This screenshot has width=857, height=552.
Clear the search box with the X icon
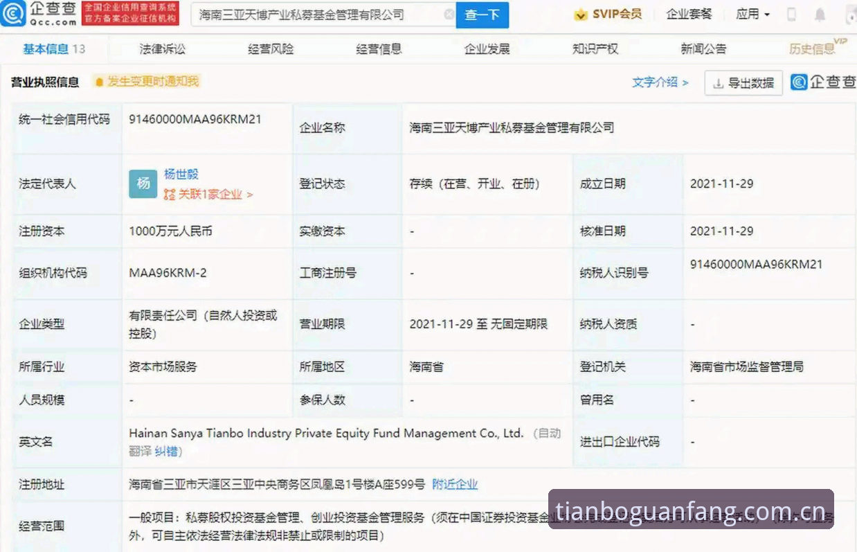click(x=449, y=15)
